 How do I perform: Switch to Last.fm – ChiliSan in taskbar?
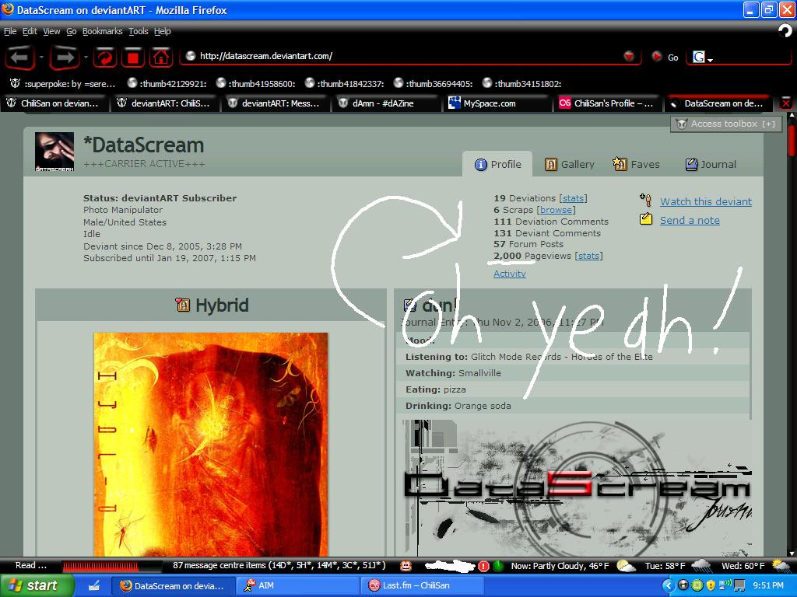[422, 586]
